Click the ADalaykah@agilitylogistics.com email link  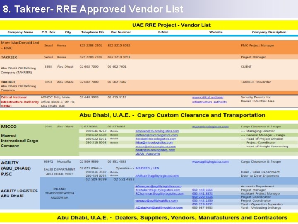coord(159,208)
